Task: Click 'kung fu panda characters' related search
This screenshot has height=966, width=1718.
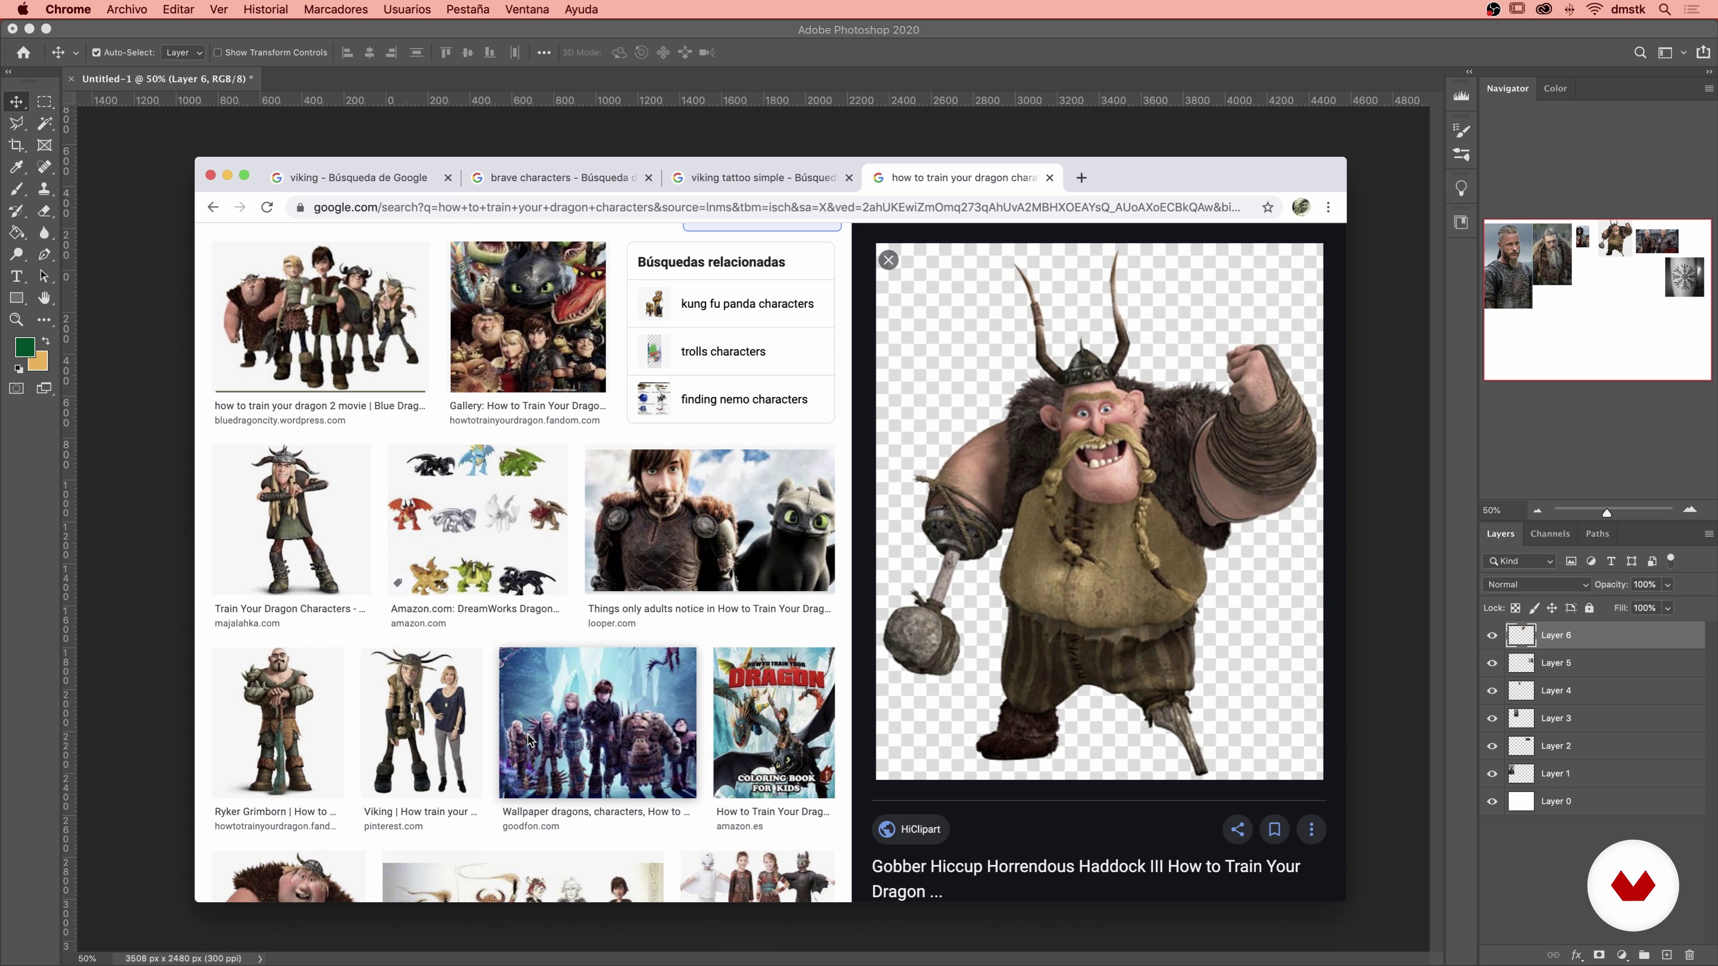Action: click(731, 304)
